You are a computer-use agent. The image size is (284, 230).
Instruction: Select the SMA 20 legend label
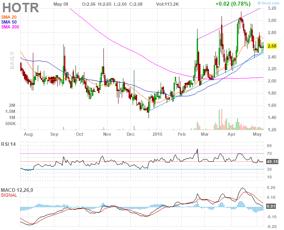[9, 17]
